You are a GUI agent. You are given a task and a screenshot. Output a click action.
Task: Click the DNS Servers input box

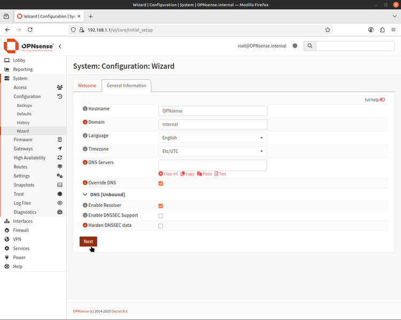212,165
